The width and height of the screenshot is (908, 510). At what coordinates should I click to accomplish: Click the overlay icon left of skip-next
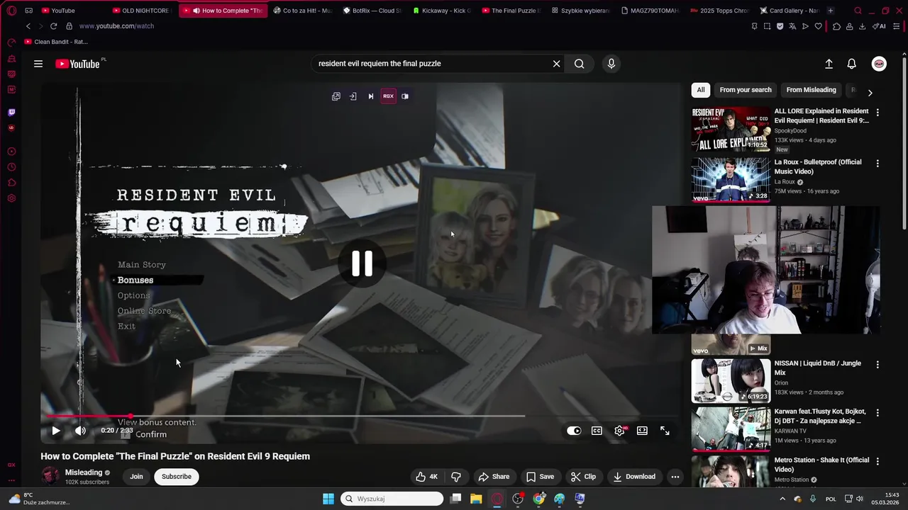353,96
